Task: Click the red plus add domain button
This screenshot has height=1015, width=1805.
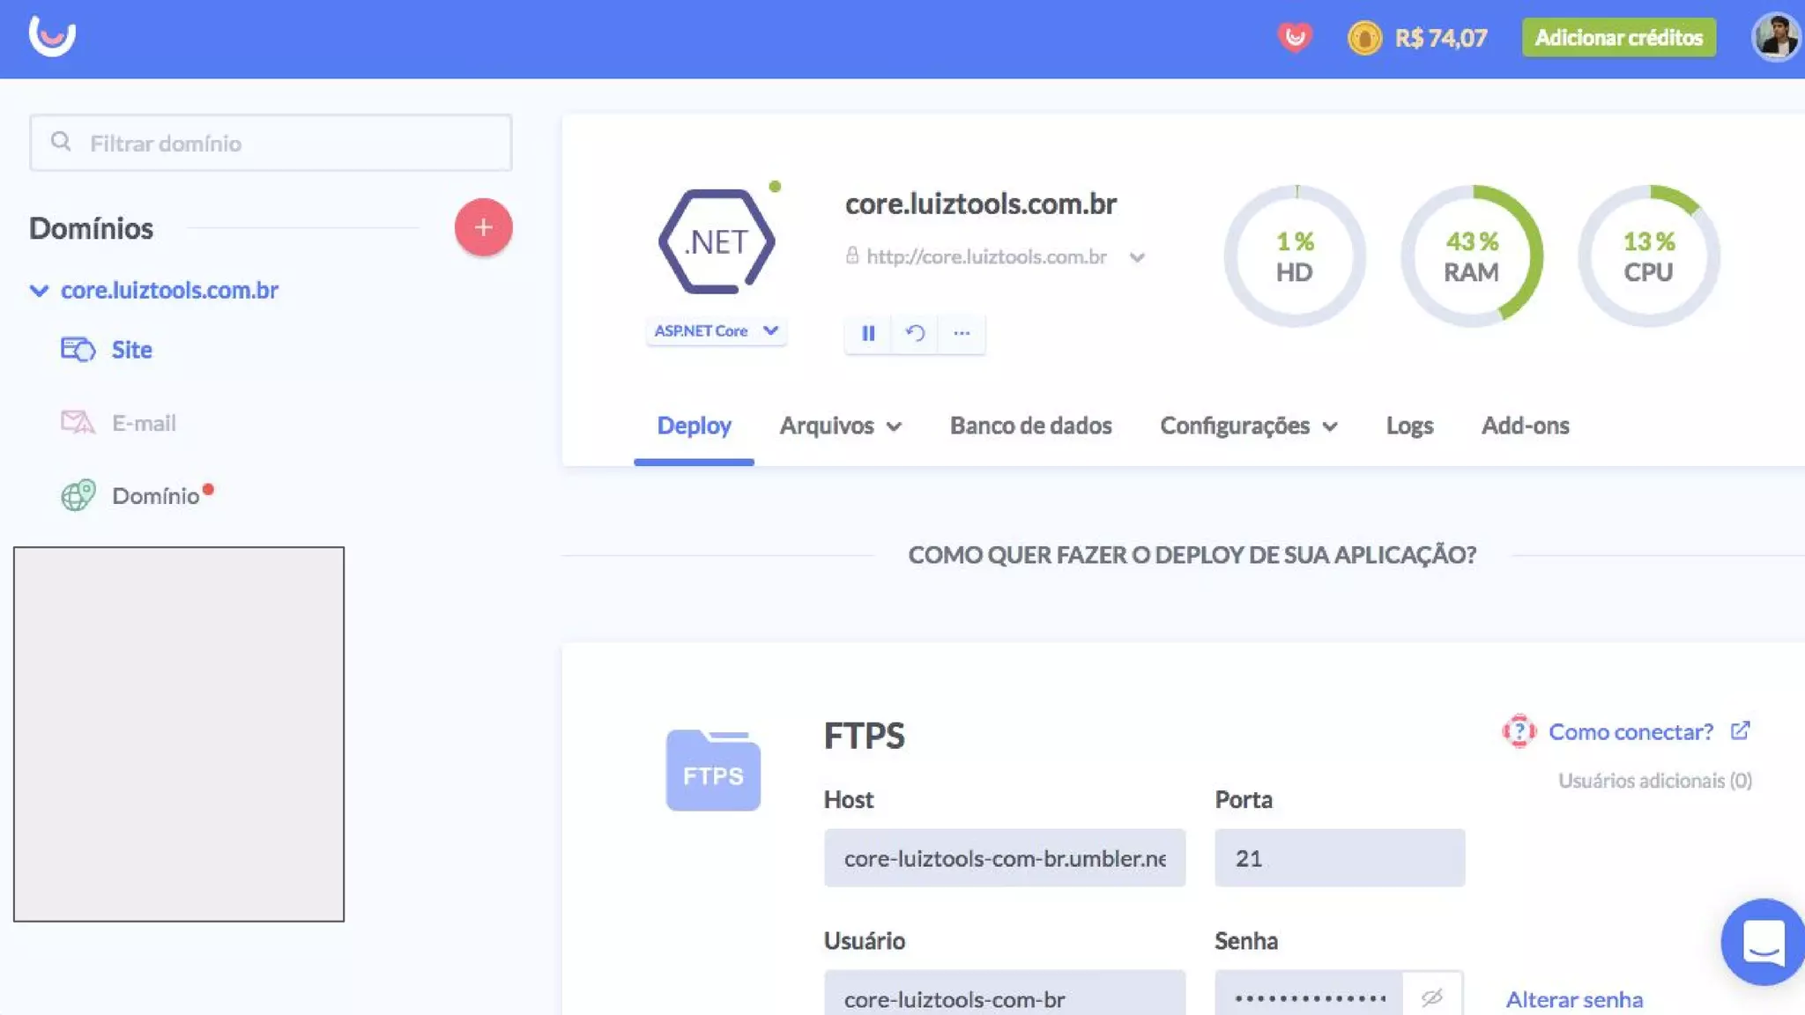Action: pos(483,227)
